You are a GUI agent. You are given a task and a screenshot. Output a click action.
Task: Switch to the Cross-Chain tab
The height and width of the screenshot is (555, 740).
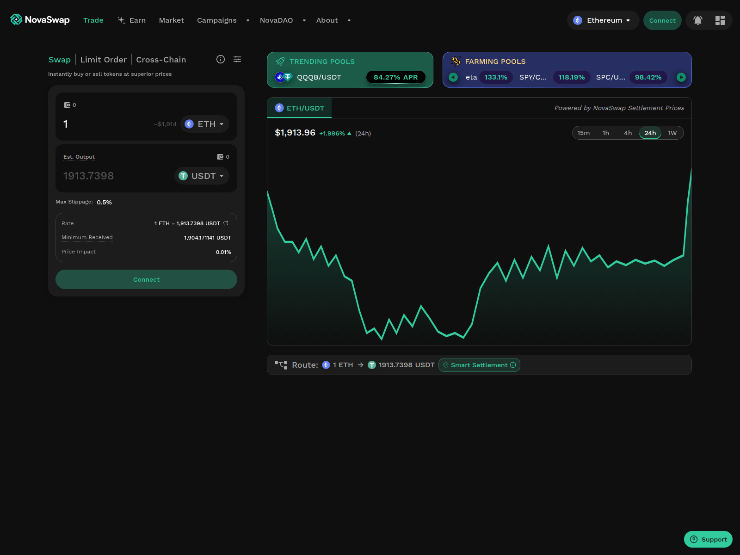(161, 60)
